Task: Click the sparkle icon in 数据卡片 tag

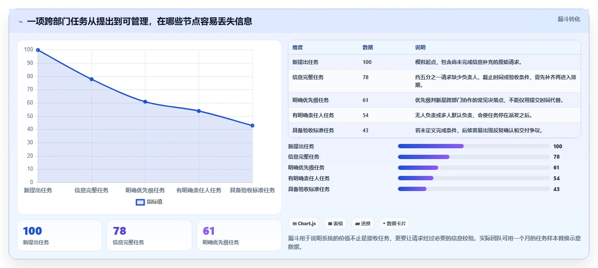Action: [x=384, y=223]
